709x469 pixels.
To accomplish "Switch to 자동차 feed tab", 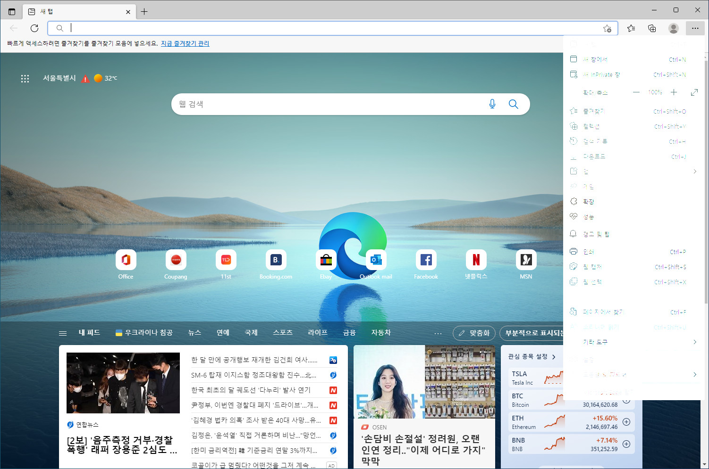I will pos(381,333).
